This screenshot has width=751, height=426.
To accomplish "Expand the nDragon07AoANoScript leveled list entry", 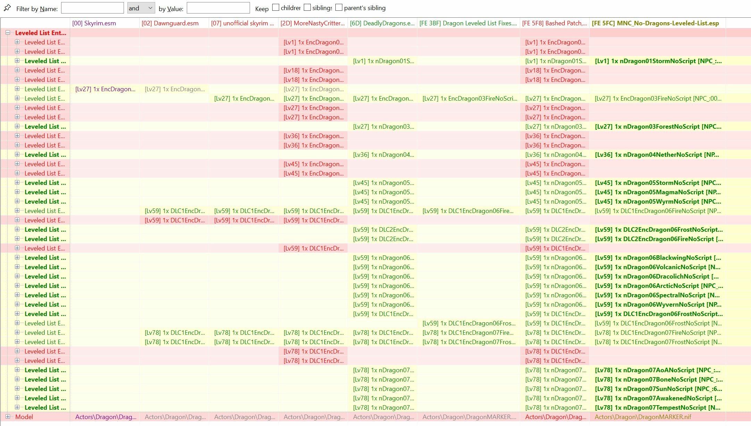I will [x=17, y=370].
